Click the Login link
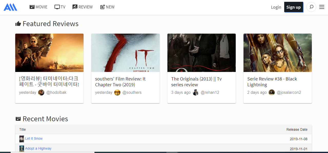This screenshot has width=328, height=153. (x=276, y=7)
